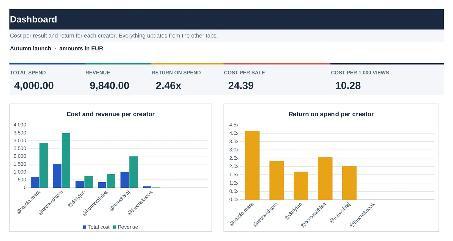Click the blue Total cost legend swatch
Screen dimensions: 453x241
(85, 227)
